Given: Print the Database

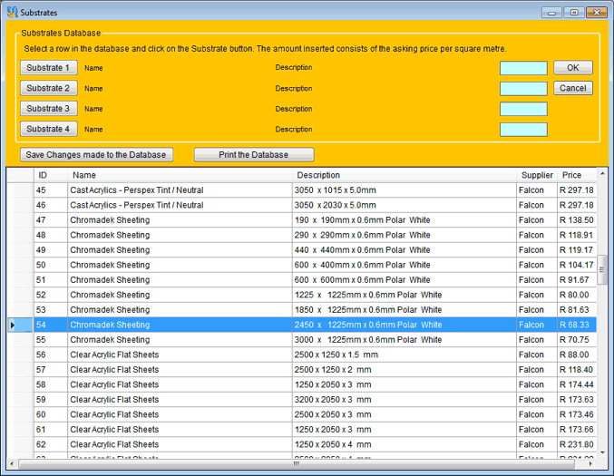Looking at the screenshot, I should coord(254,154).
